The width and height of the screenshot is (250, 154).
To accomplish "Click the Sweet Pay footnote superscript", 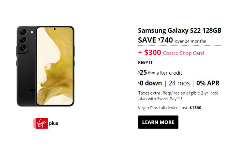I will point(181,98).
